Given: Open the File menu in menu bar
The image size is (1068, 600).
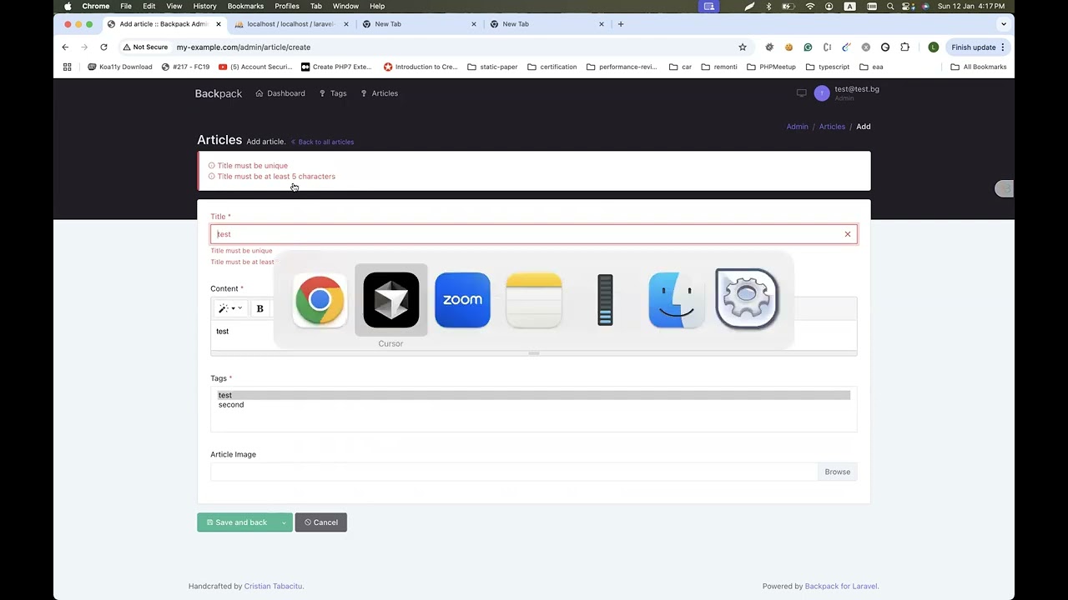Looking at the screenshot, I should (126, 6).
